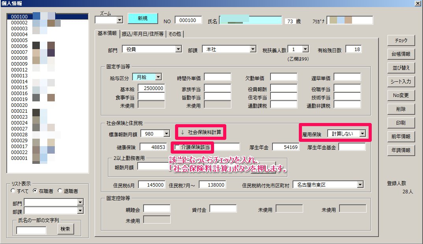The image size is (423, 244).
Task: Select employee 000009 in the list
Action: point(47,64)
